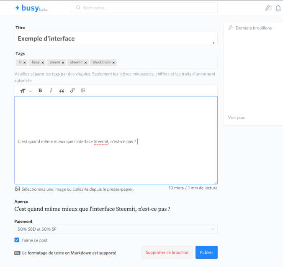Apply bold formatting in editor toolbar
Screen dimensions: 283x267
(x=40, y=91)
